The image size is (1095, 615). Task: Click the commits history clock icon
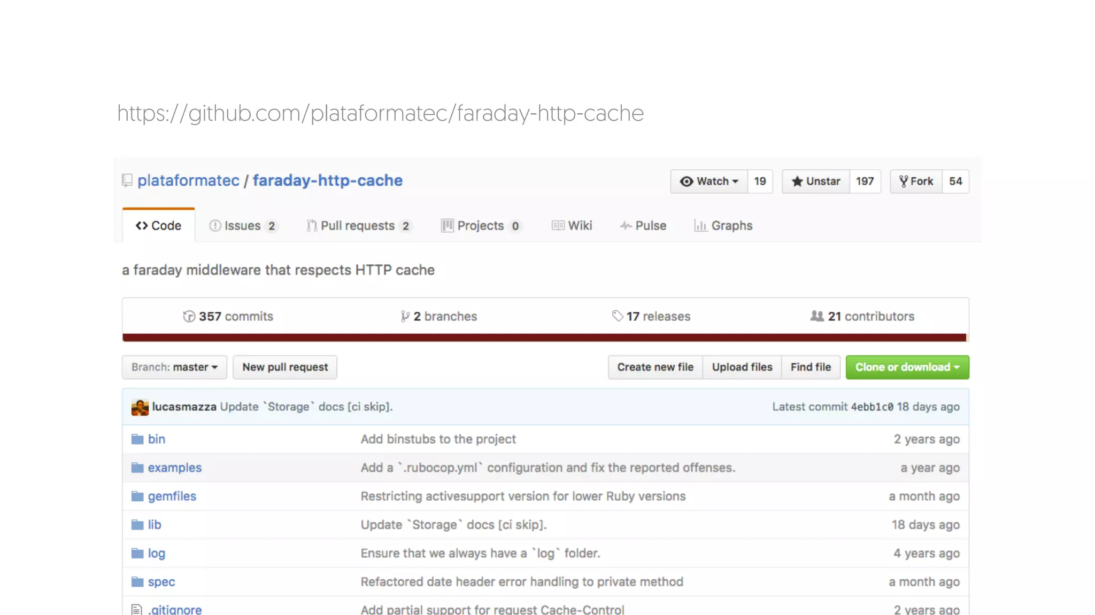(189, 317)
